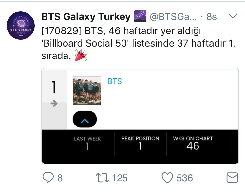Click the gray position-unchanged arrow
Viewport: 245px width, 193px height.
pyautogui.click(x=54, y=104)
